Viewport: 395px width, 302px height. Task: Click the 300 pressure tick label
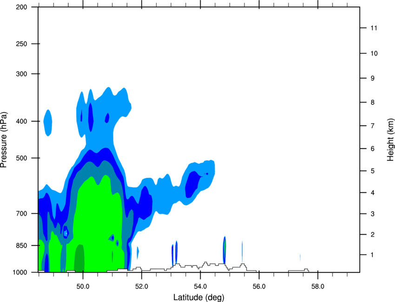[x=22, y=74]
